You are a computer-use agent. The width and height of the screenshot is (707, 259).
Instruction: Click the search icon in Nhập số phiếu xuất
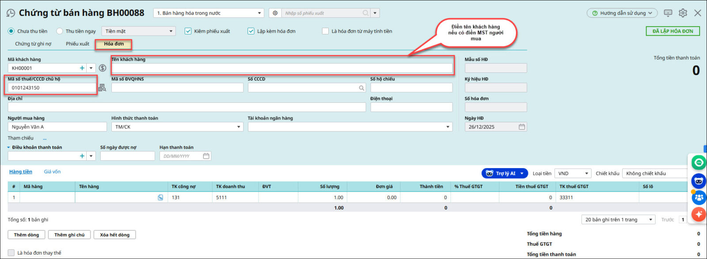(x=365, y=13)
